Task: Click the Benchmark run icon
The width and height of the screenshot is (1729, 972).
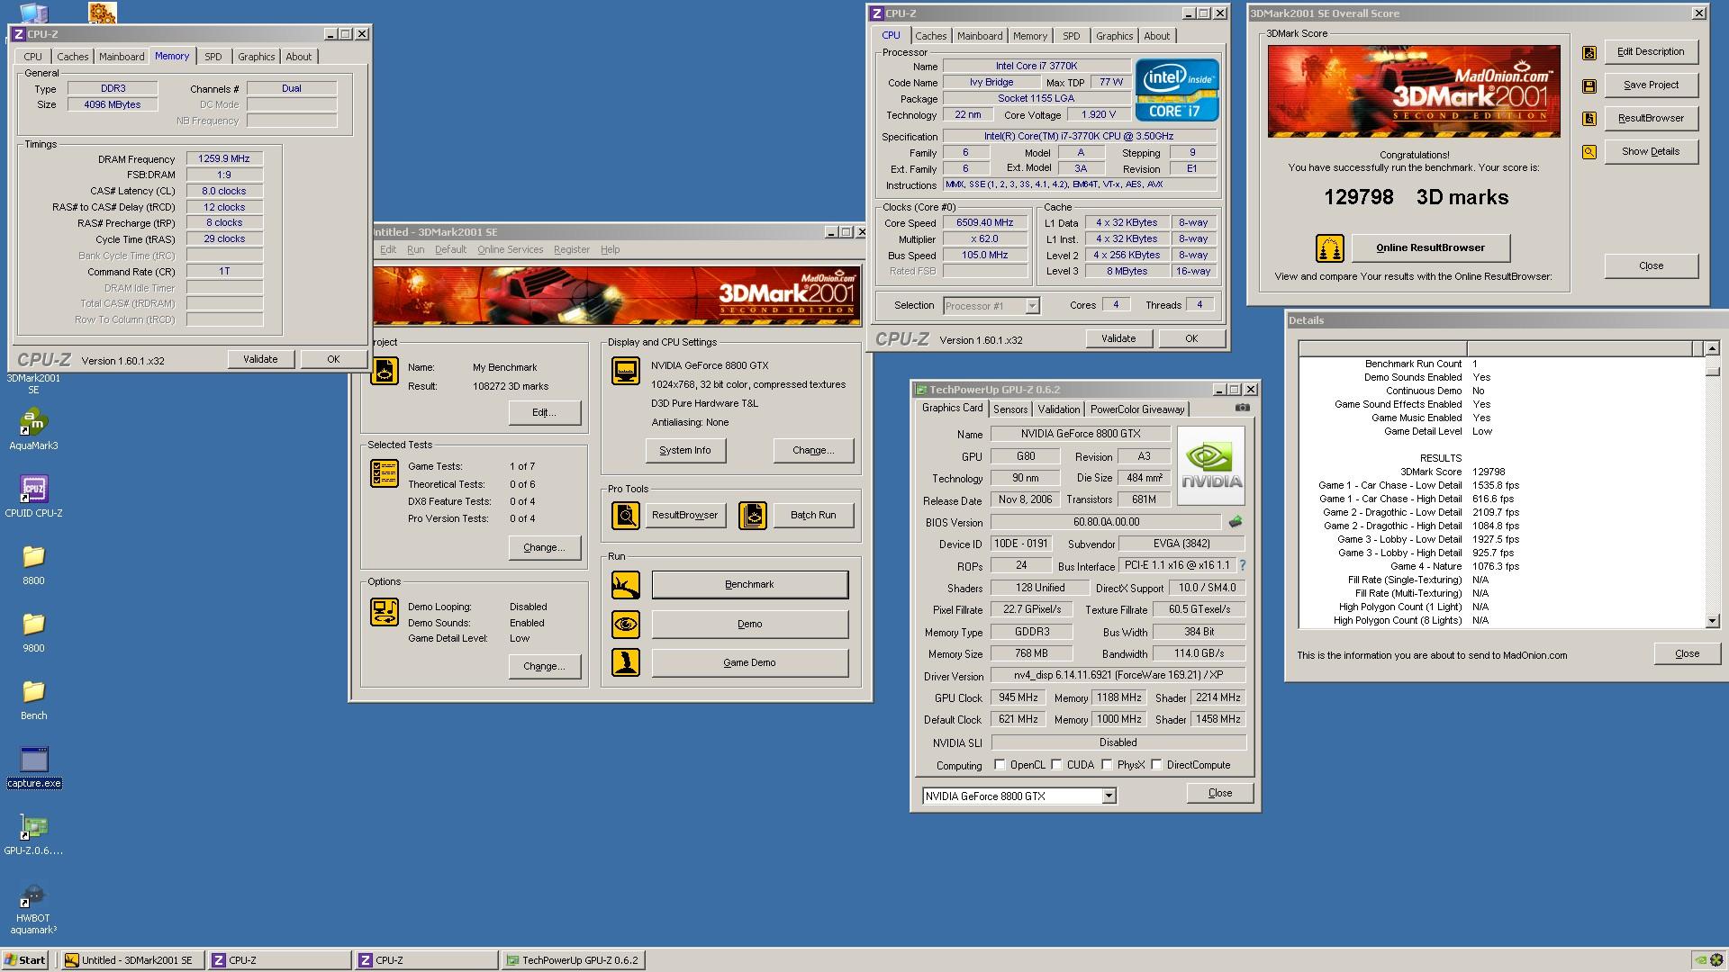Action: (625, 585)
